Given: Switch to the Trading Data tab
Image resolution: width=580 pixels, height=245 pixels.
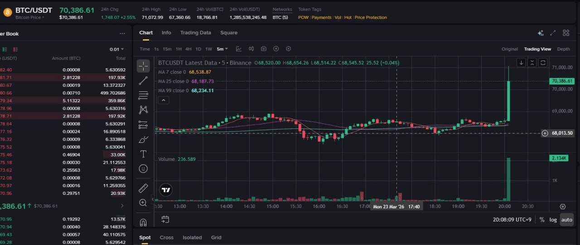Looking at the screenshot, I should (x=195, y=33).
